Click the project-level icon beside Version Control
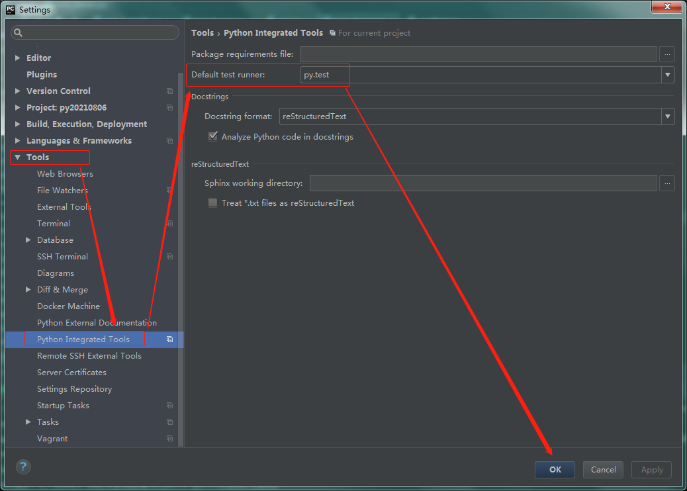The image size is (687, 491). tap(169, 91)
